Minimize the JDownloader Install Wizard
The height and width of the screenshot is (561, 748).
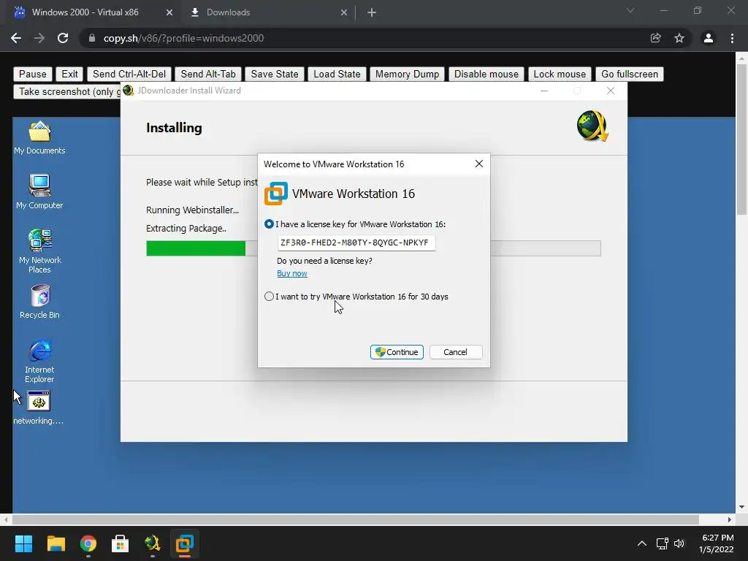point(543,91)
